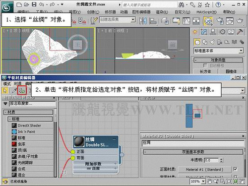This screenshot has height=186, width=248.
Task: Collapse the 对象类型 rollout
Action: pos(218,60)
